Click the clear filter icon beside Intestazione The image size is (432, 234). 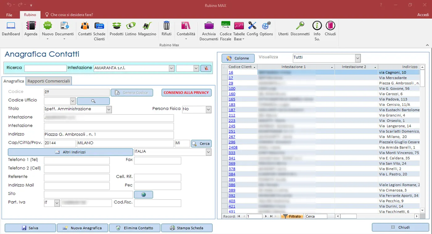pyautogui.click(x=206, y=68)
